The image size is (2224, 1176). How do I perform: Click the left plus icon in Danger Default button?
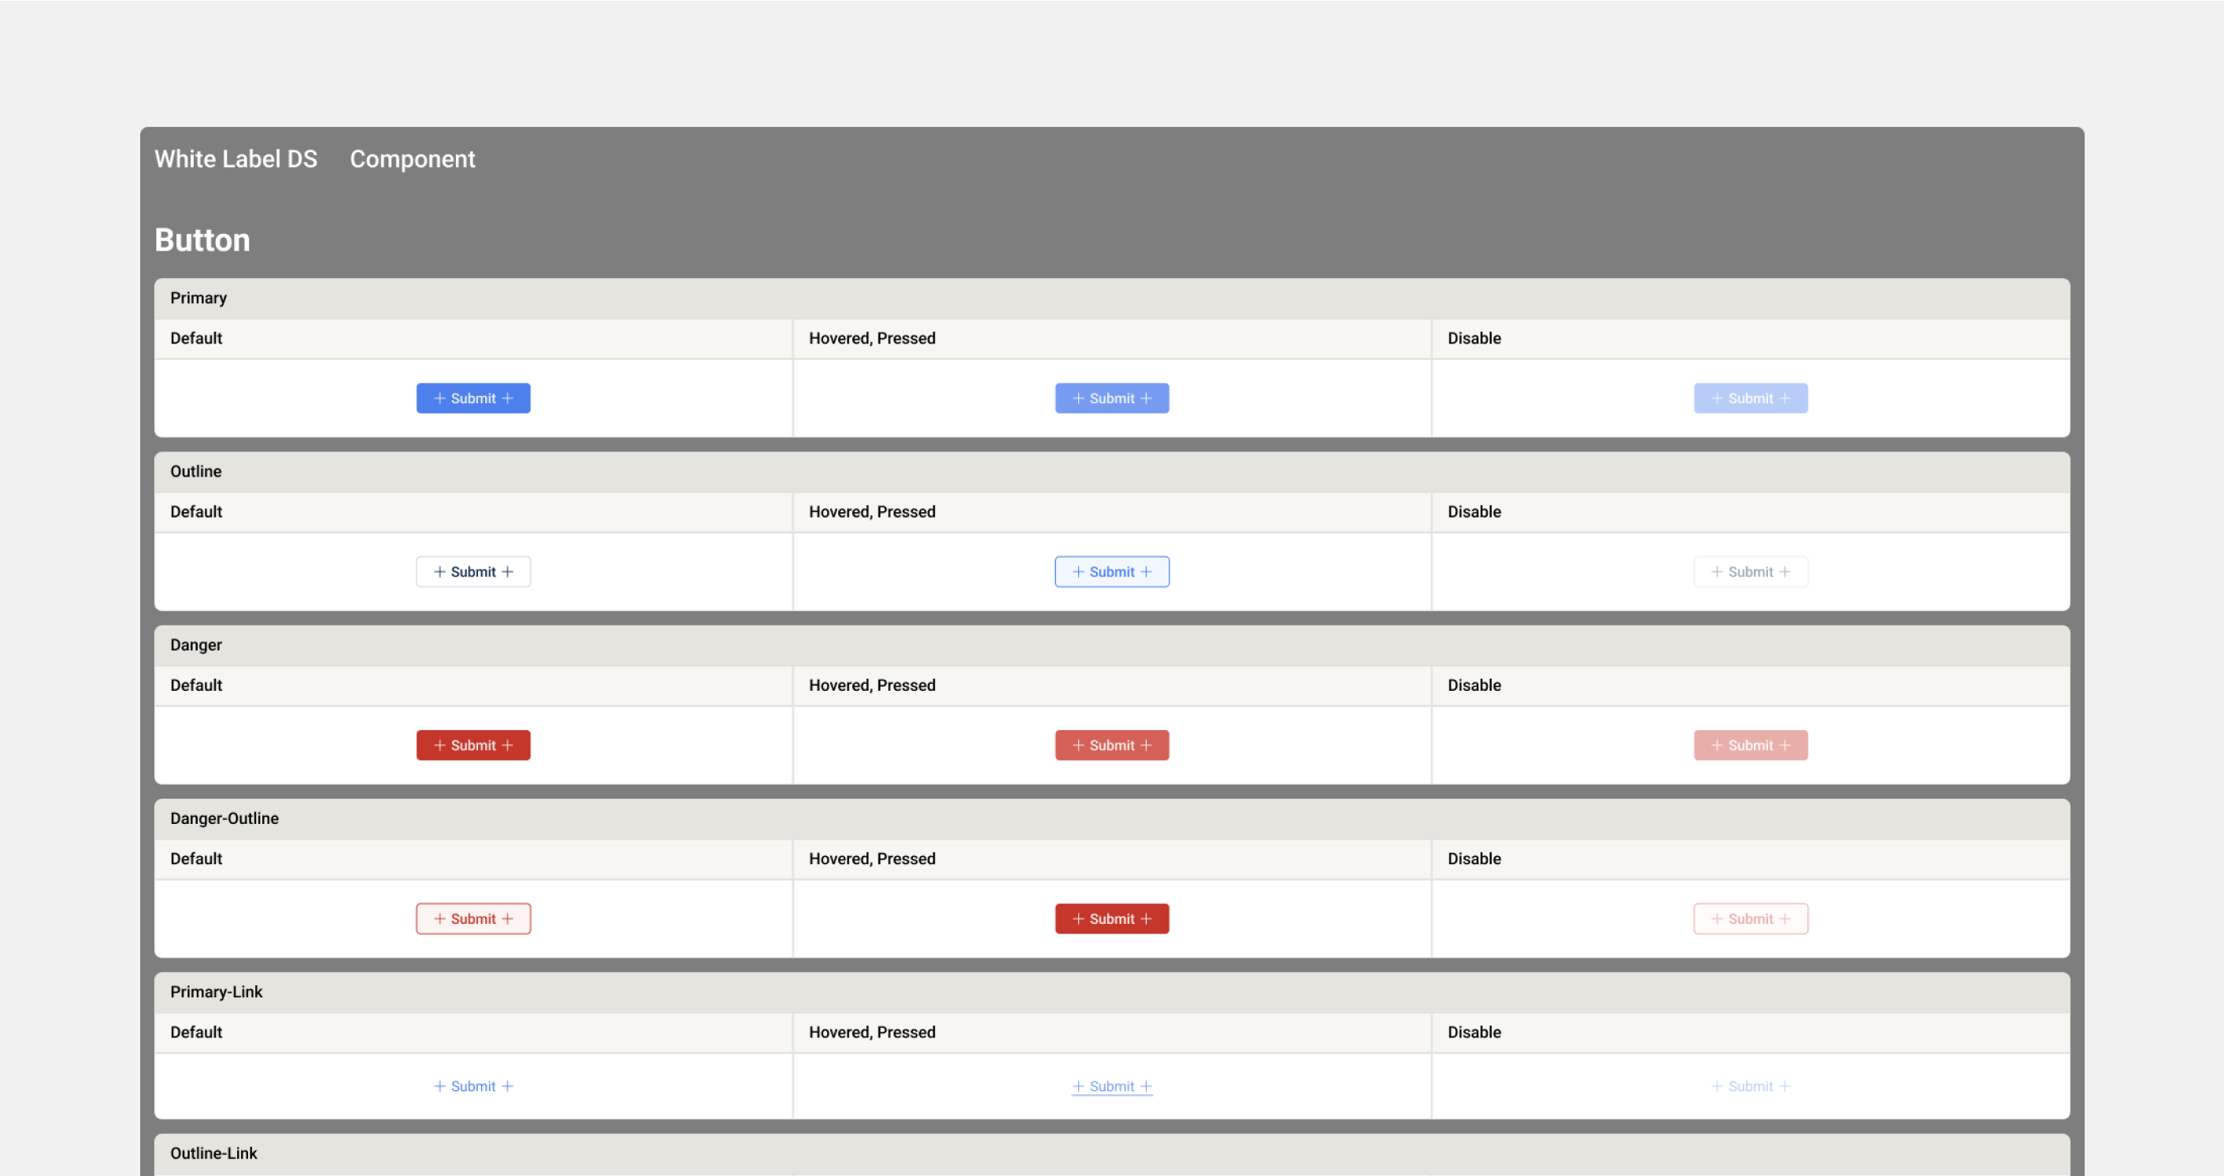click(439, 745)
